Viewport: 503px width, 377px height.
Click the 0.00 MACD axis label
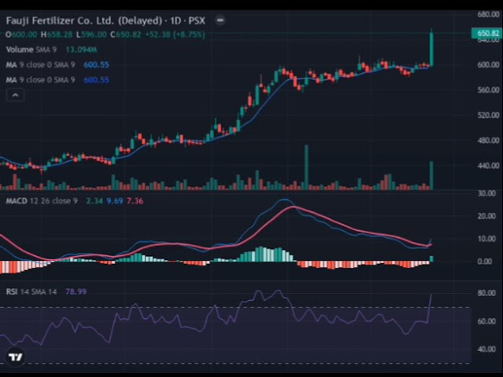tap(486, 262)
